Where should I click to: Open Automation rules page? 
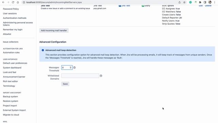pos(11,53)
